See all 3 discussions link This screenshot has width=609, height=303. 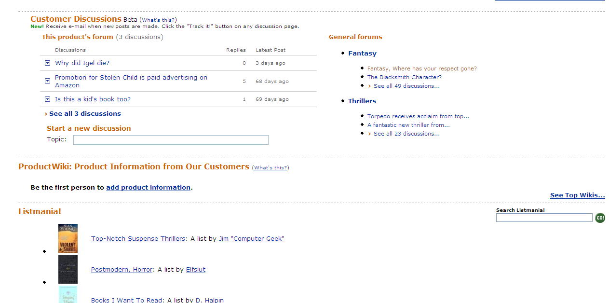[x=85, y=114]
